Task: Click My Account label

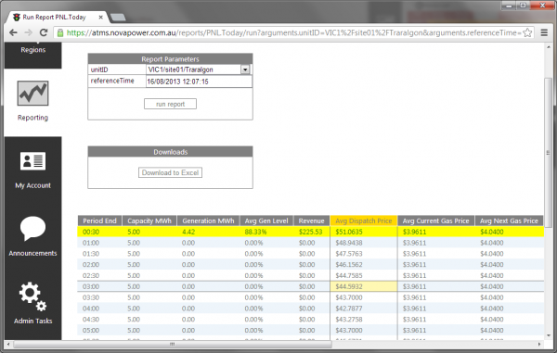Action: coord(33,185)
